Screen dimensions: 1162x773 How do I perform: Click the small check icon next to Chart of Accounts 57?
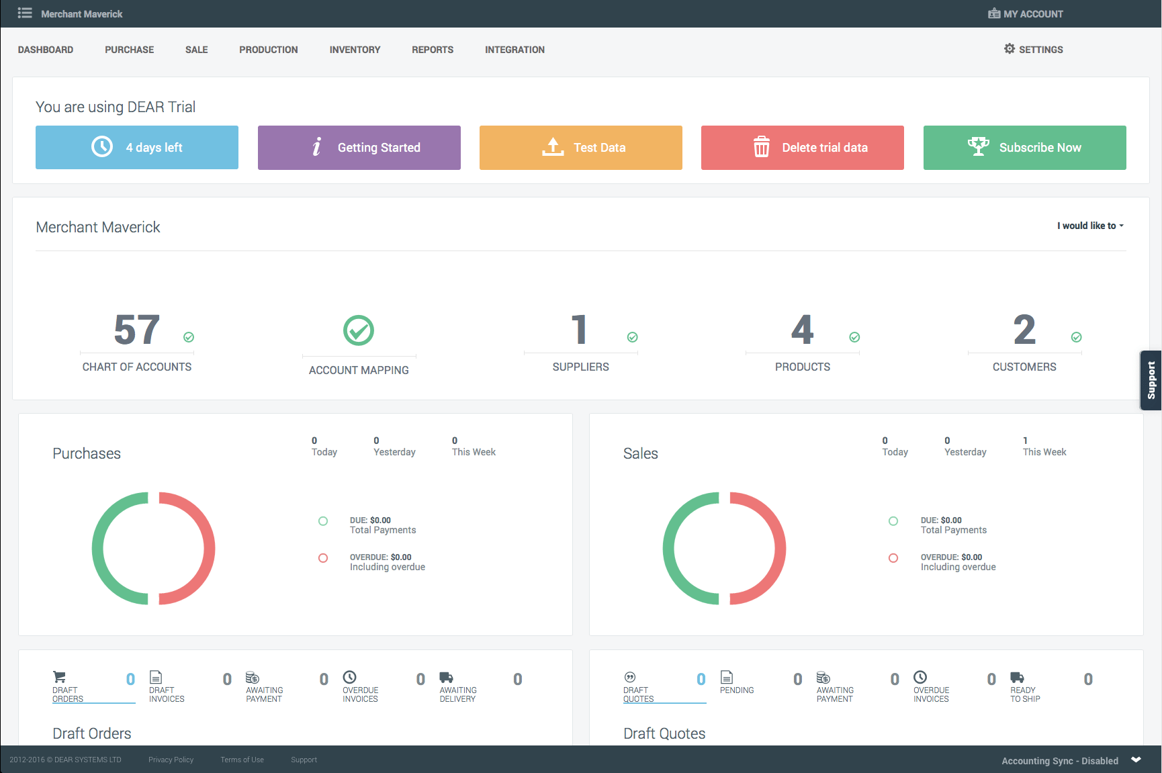coord(189,337)
